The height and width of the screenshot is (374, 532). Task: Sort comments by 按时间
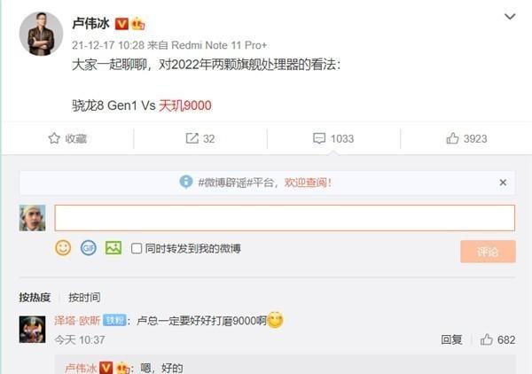click(84, 298)
